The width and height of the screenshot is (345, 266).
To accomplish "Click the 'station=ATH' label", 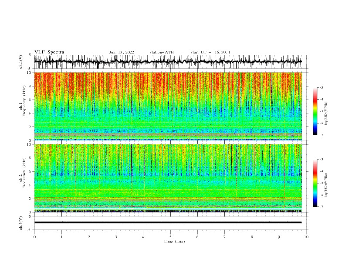I will pos(162,52).
